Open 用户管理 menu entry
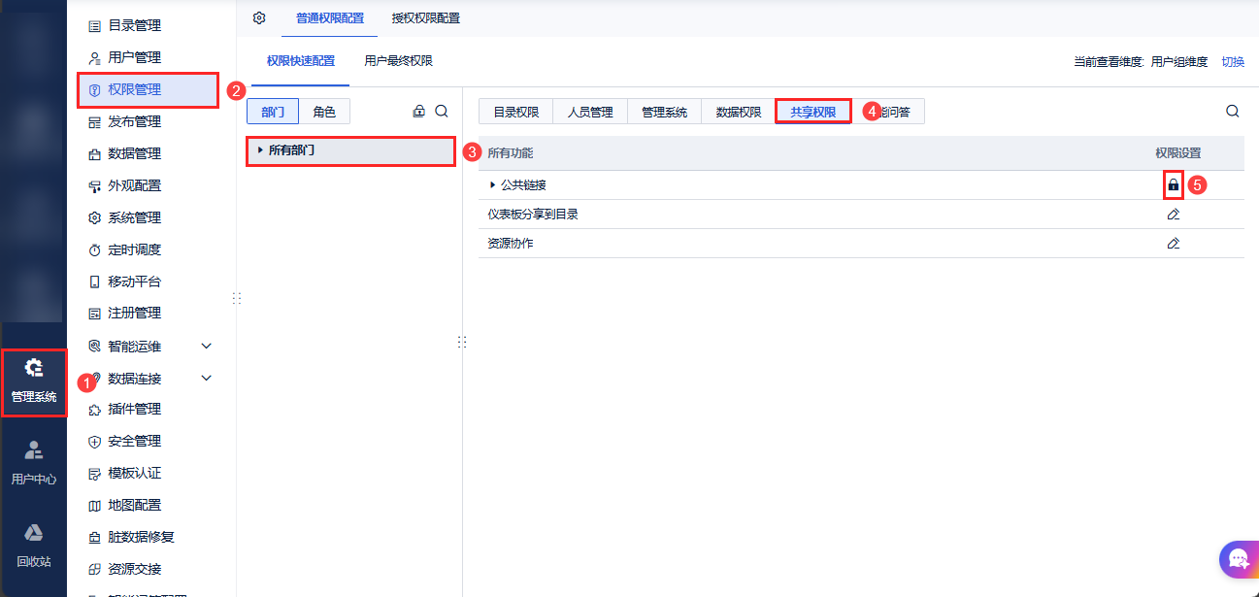The height and width of the screenshot is (597, 1259). [x=134, y=57]
